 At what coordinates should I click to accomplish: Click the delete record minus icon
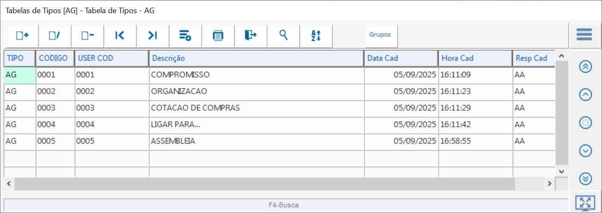click(87, 36)
